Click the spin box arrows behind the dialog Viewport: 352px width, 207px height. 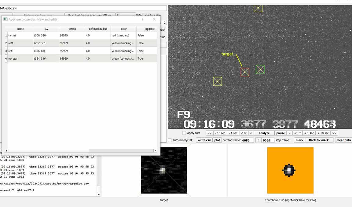click(165, 23)
